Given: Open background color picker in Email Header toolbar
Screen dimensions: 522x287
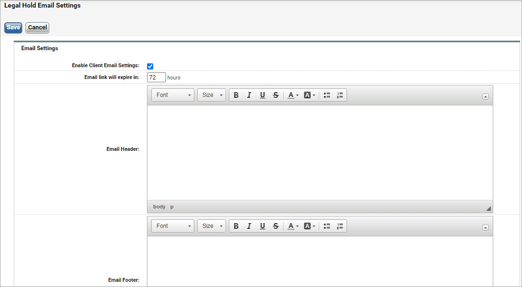Looking at the screenshot, I should tap(309, 95).
